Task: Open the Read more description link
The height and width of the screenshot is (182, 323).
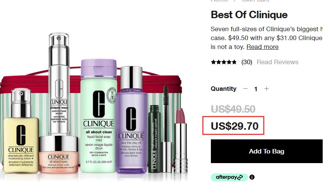Action: 262,47
